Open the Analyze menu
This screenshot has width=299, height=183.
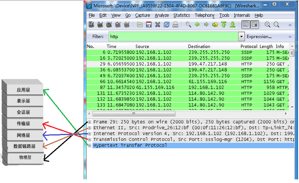[x=162, y=15]
